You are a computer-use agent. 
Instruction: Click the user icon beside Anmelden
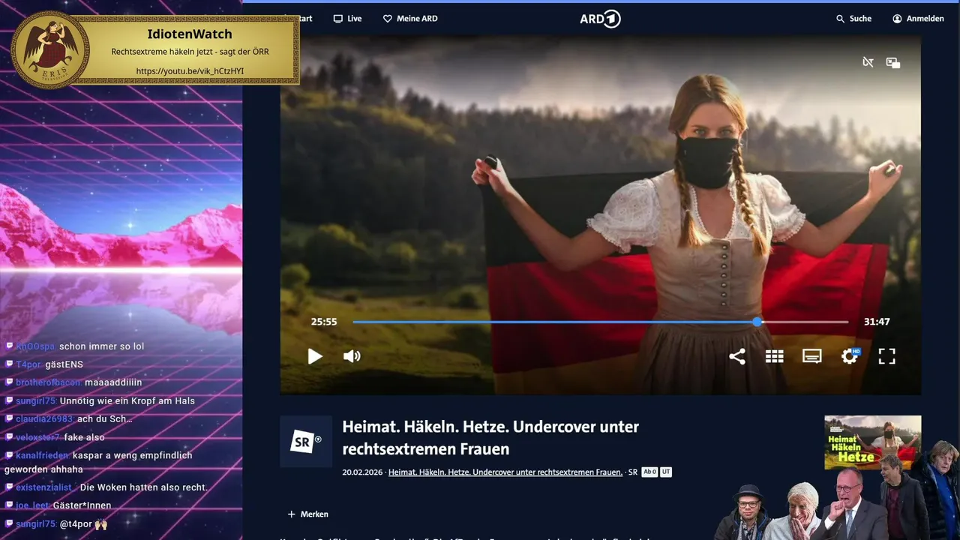897,19
